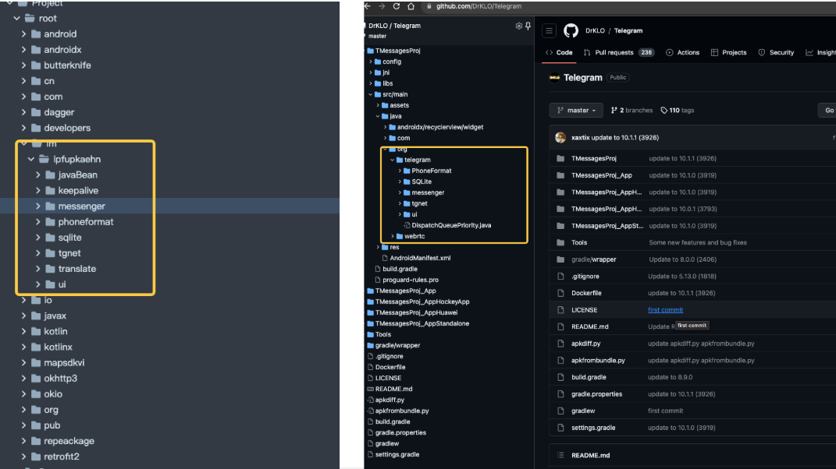Open file tree settings gear icon

[518, 26]
